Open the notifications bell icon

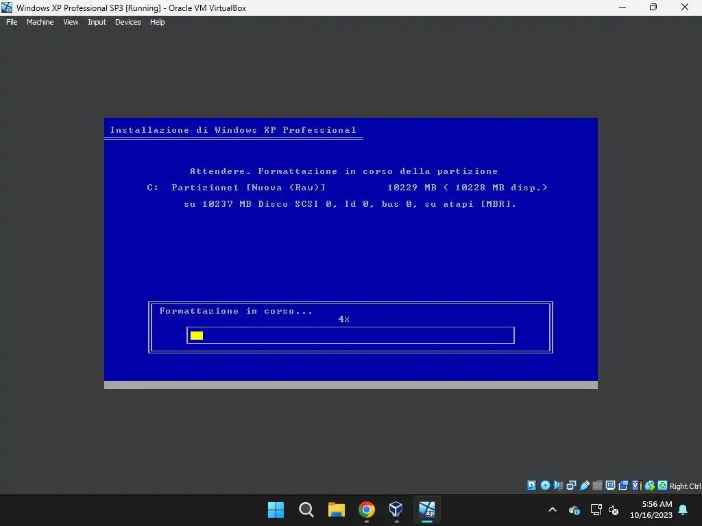point(683,510)
